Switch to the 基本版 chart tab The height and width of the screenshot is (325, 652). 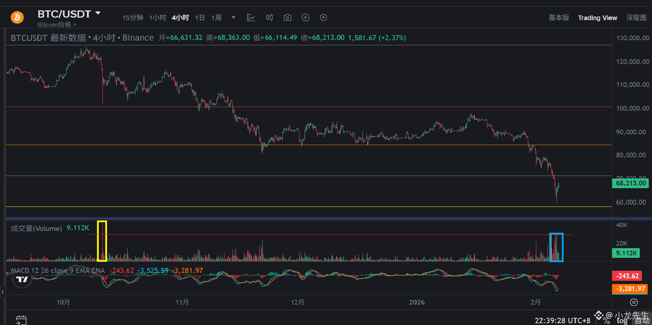[x=559, y=18]
